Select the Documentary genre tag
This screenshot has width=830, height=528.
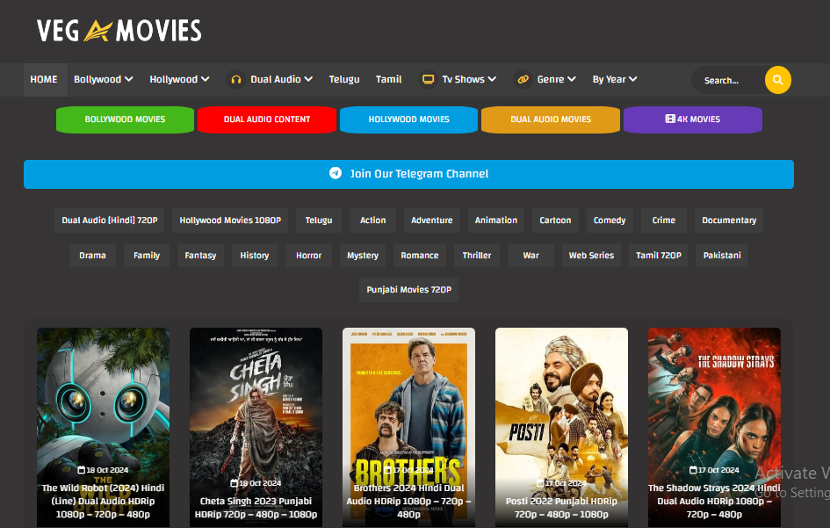[x=729, y=221]
